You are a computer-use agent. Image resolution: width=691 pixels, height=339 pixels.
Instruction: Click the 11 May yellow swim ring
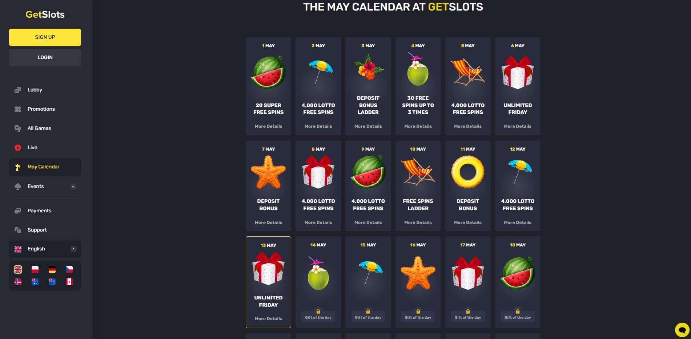tap(468, 172)
